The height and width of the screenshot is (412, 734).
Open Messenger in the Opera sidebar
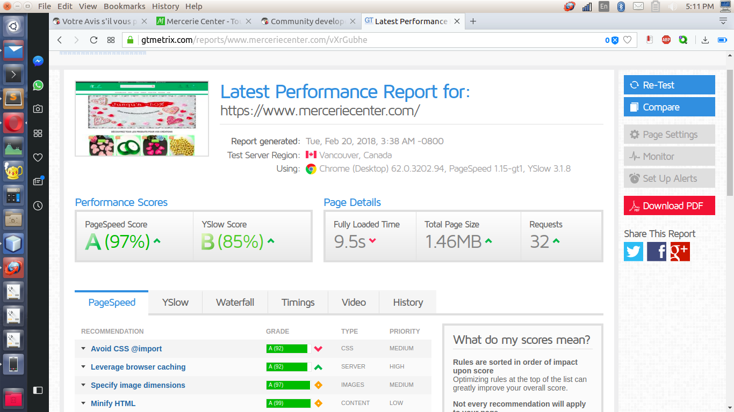point(38,61)
